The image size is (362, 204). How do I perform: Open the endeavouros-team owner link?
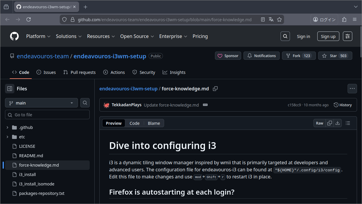point(43,56)
